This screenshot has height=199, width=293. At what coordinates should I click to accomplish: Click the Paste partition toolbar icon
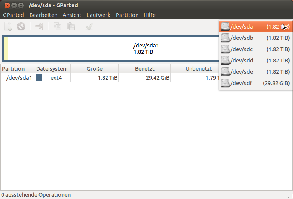71,26
